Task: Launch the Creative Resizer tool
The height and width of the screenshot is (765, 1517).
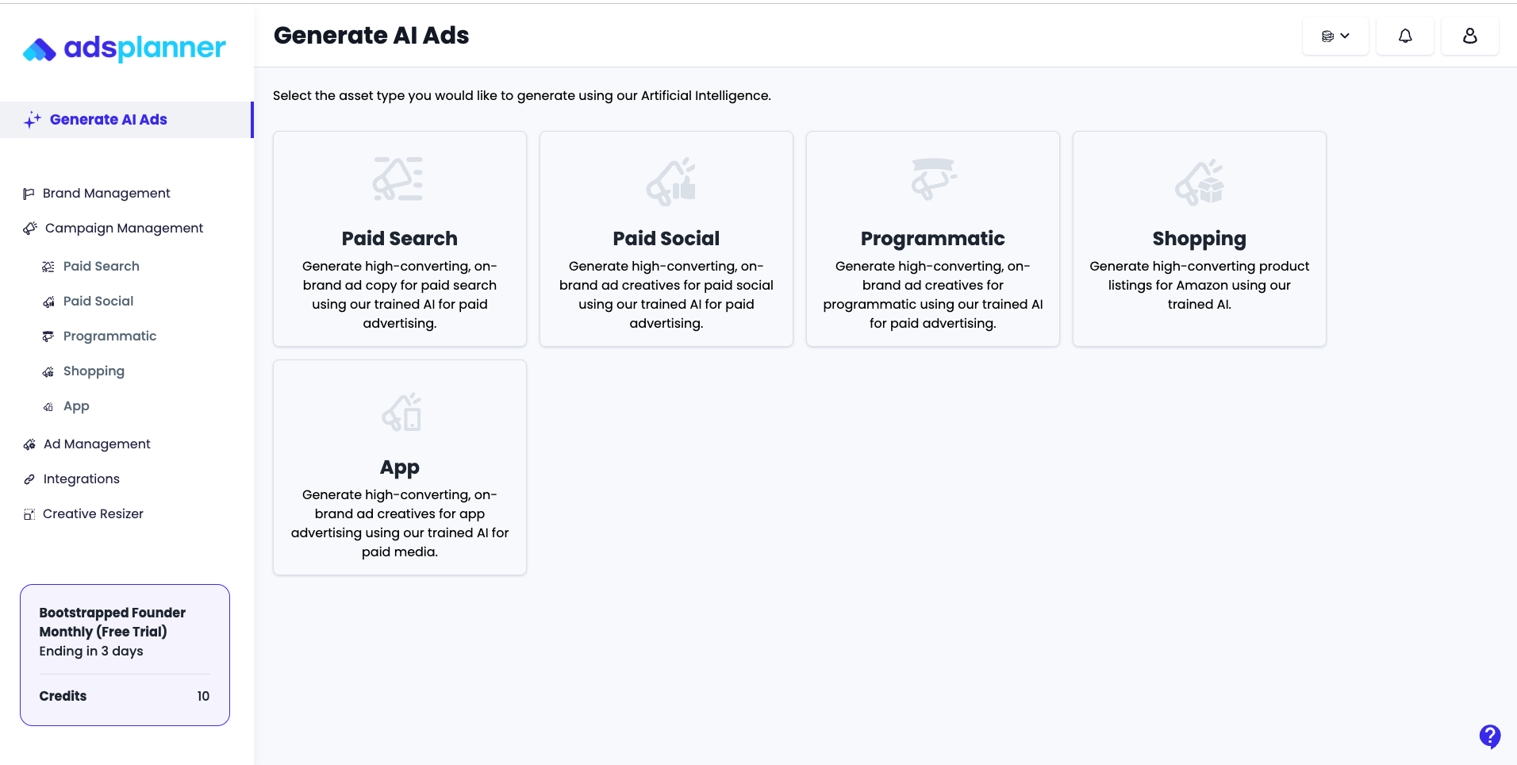Action: tap(93, 513)
